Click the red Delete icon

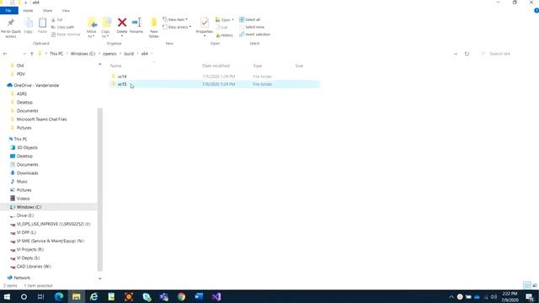coord(121,23)
